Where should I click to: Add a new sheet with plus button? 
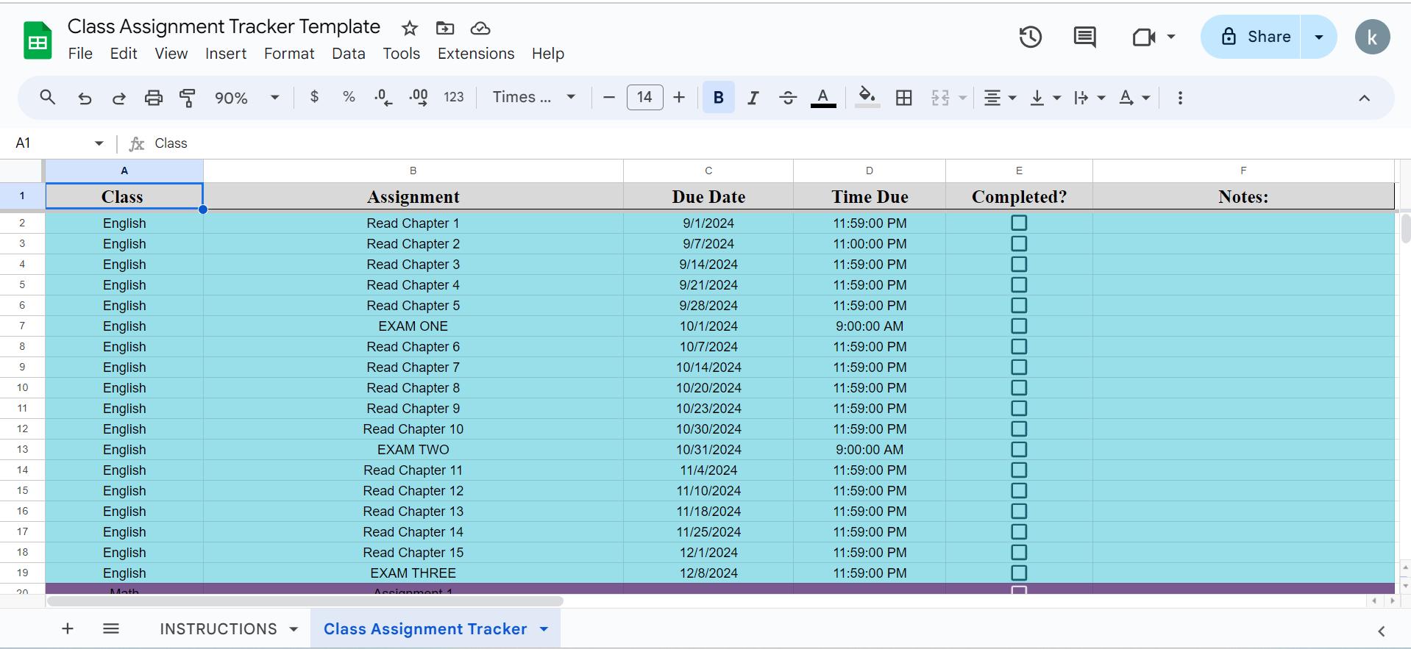(68, 628)
